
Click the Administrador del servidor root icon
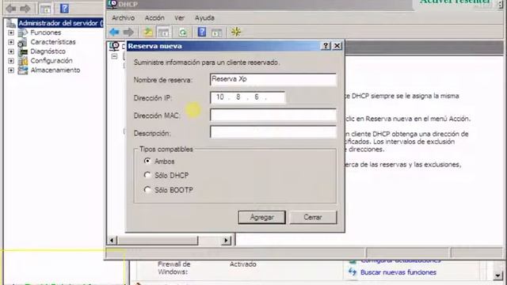tap(11, 23)
